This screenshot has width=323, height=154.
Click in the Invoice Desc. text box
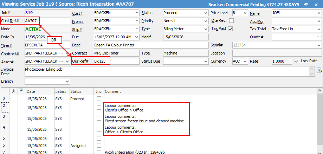coord(167,71)
